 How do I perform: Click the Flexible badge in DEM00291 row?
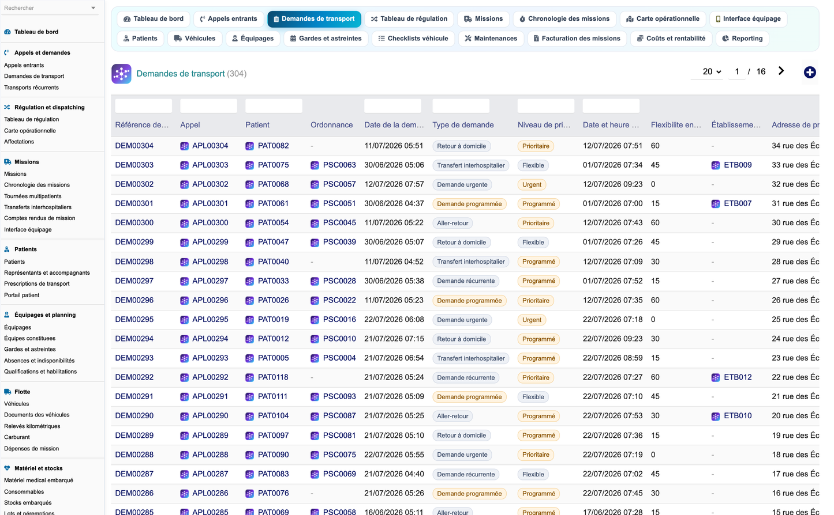533,397
